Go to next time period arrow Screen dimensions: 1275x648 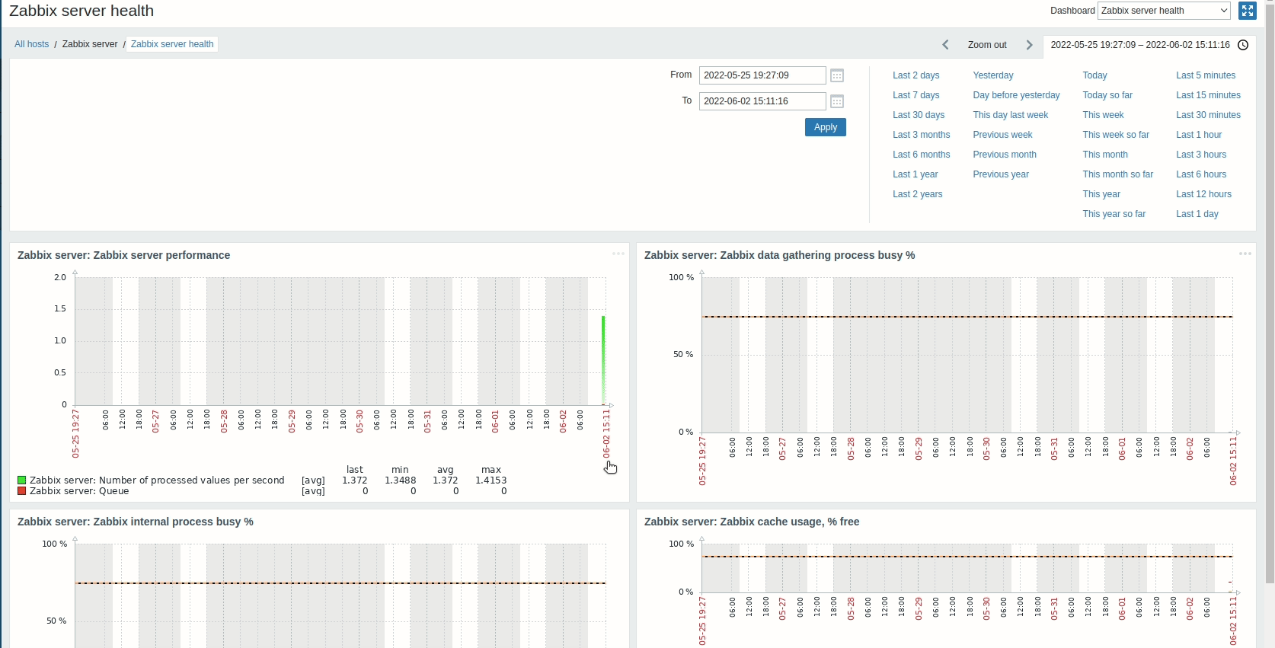pyautogui.click(x=1030, y=45)
